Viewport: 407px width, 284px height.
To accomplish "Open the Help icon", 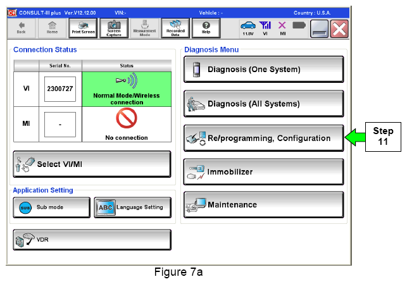I will click(x=206, y=28).
